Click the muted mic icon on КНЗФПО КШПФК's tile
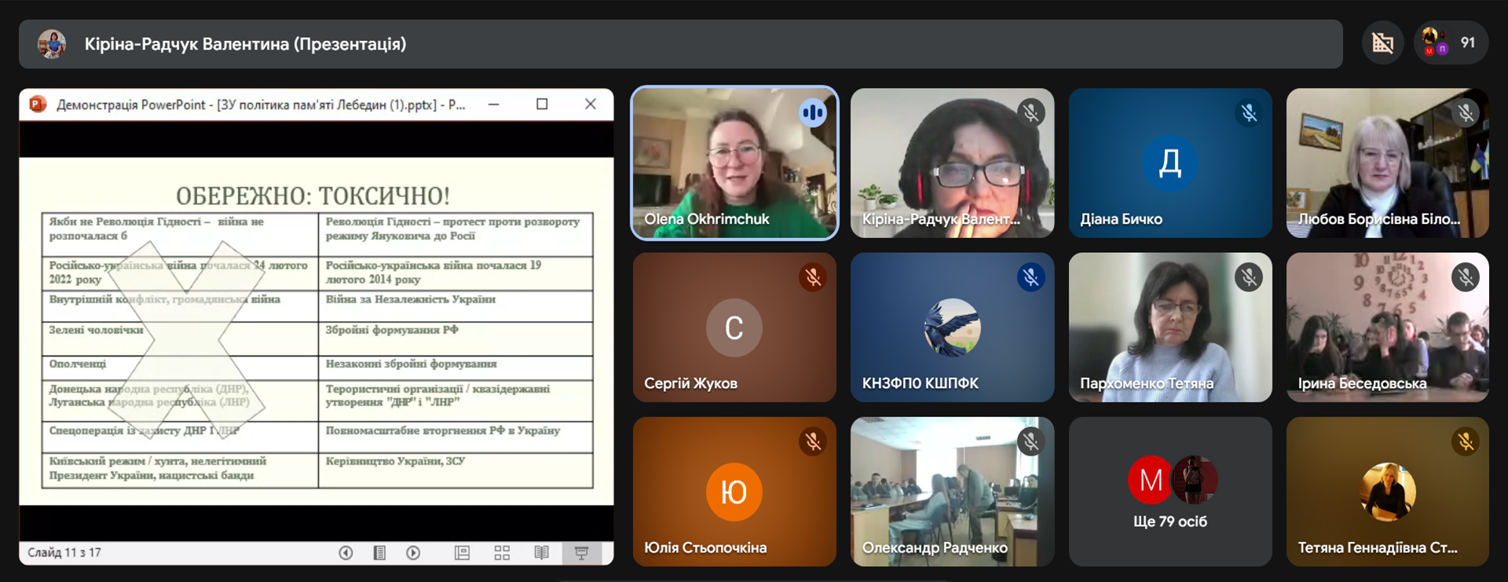The width and height of the screenshot is (1508, 582). (x=1030, y=277)
